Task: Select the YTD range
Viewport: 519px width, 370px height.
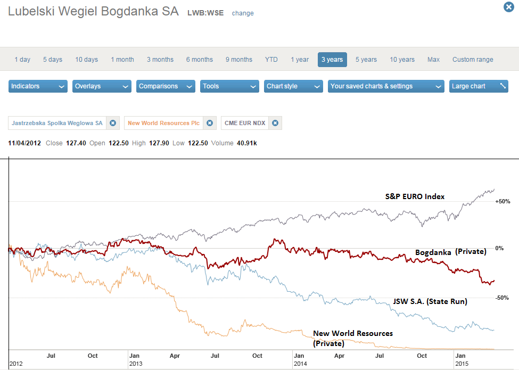Action: [x=271, y=60]
